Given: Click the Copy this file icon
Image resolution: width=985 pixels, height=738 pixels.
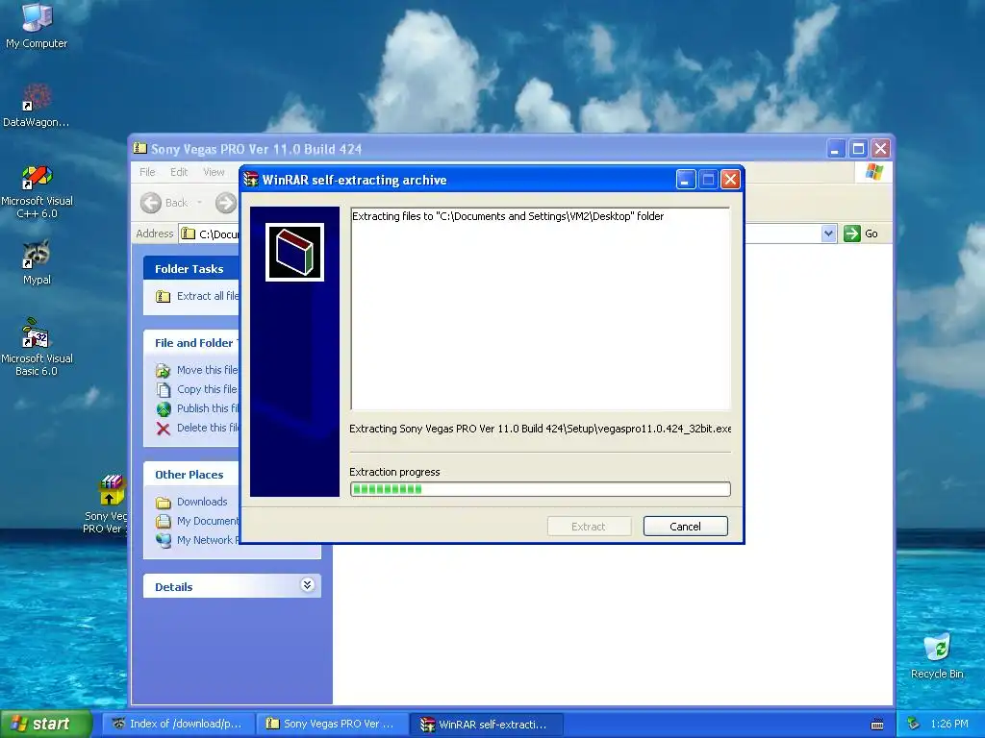Looking at the screenshot, I should 164,390.
